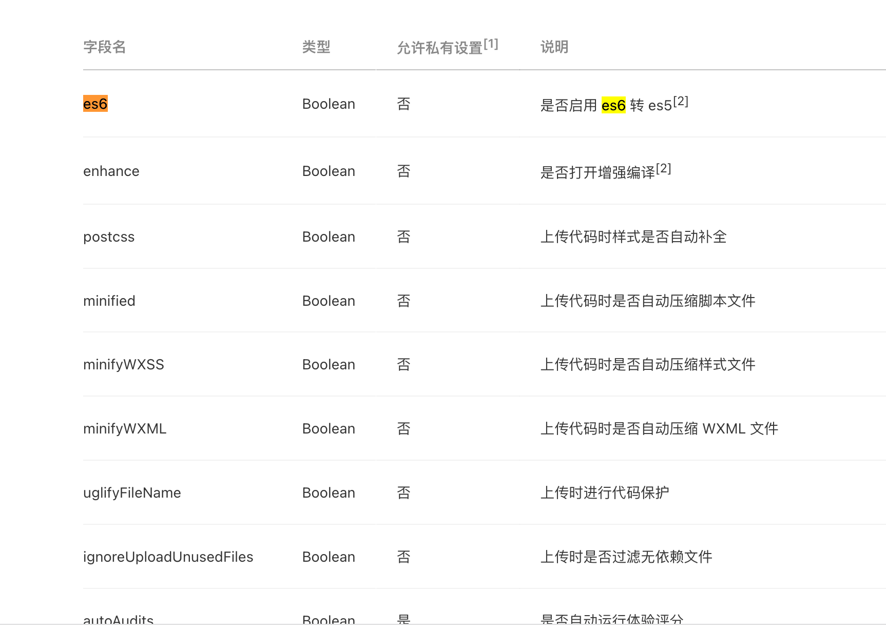
Task: Click the 说明 column header
Action: pos(554,47)
